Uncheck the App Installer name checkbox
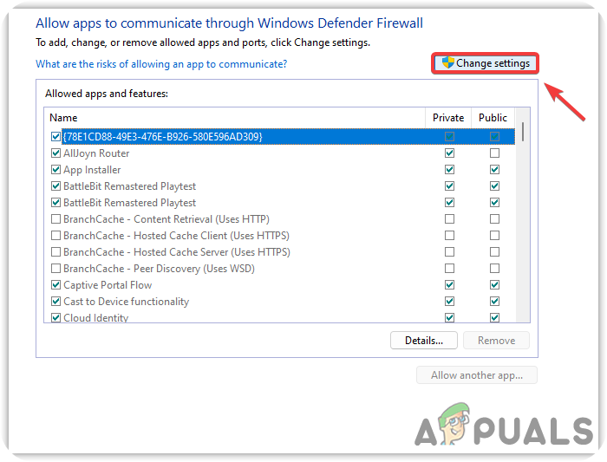The width and height of the screenshot is (607, 462). [55, 170]
